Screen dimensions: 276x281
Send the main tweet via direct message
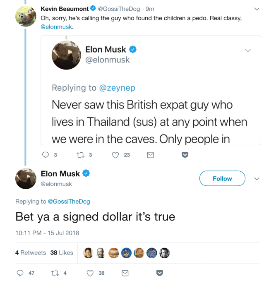125,273
